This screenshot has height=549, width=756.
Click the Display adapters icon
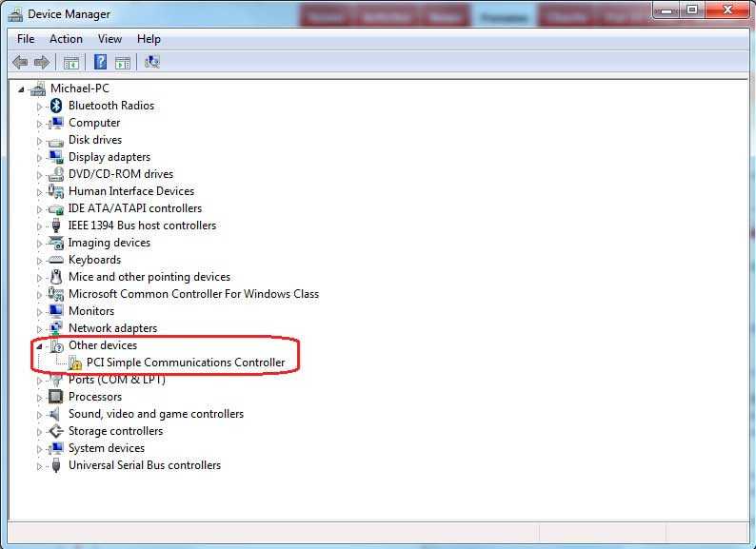56,157
